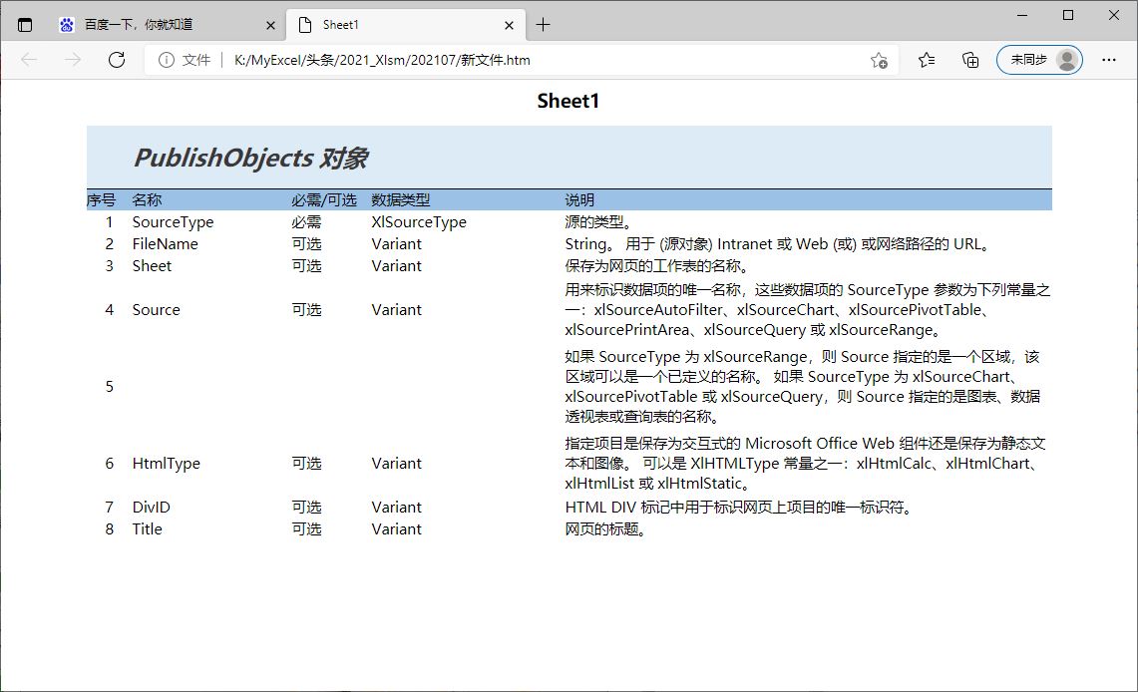Refresh the current page

click(117, 60)
